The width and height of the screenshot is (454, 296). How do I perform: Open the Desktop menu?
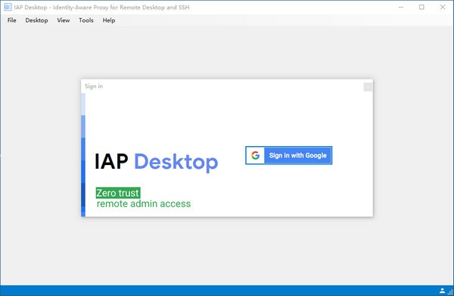coord(36,20)
